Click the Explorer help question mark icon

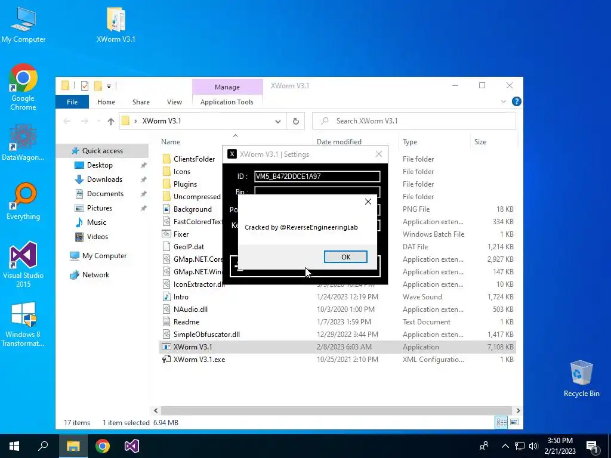click(516, 101)
